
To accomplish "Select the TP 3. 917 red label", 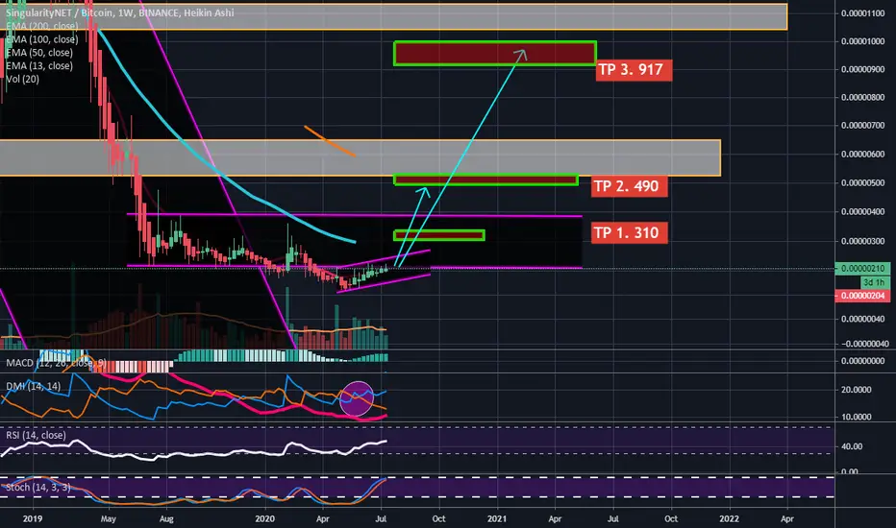I will click(x=634, y=70).
